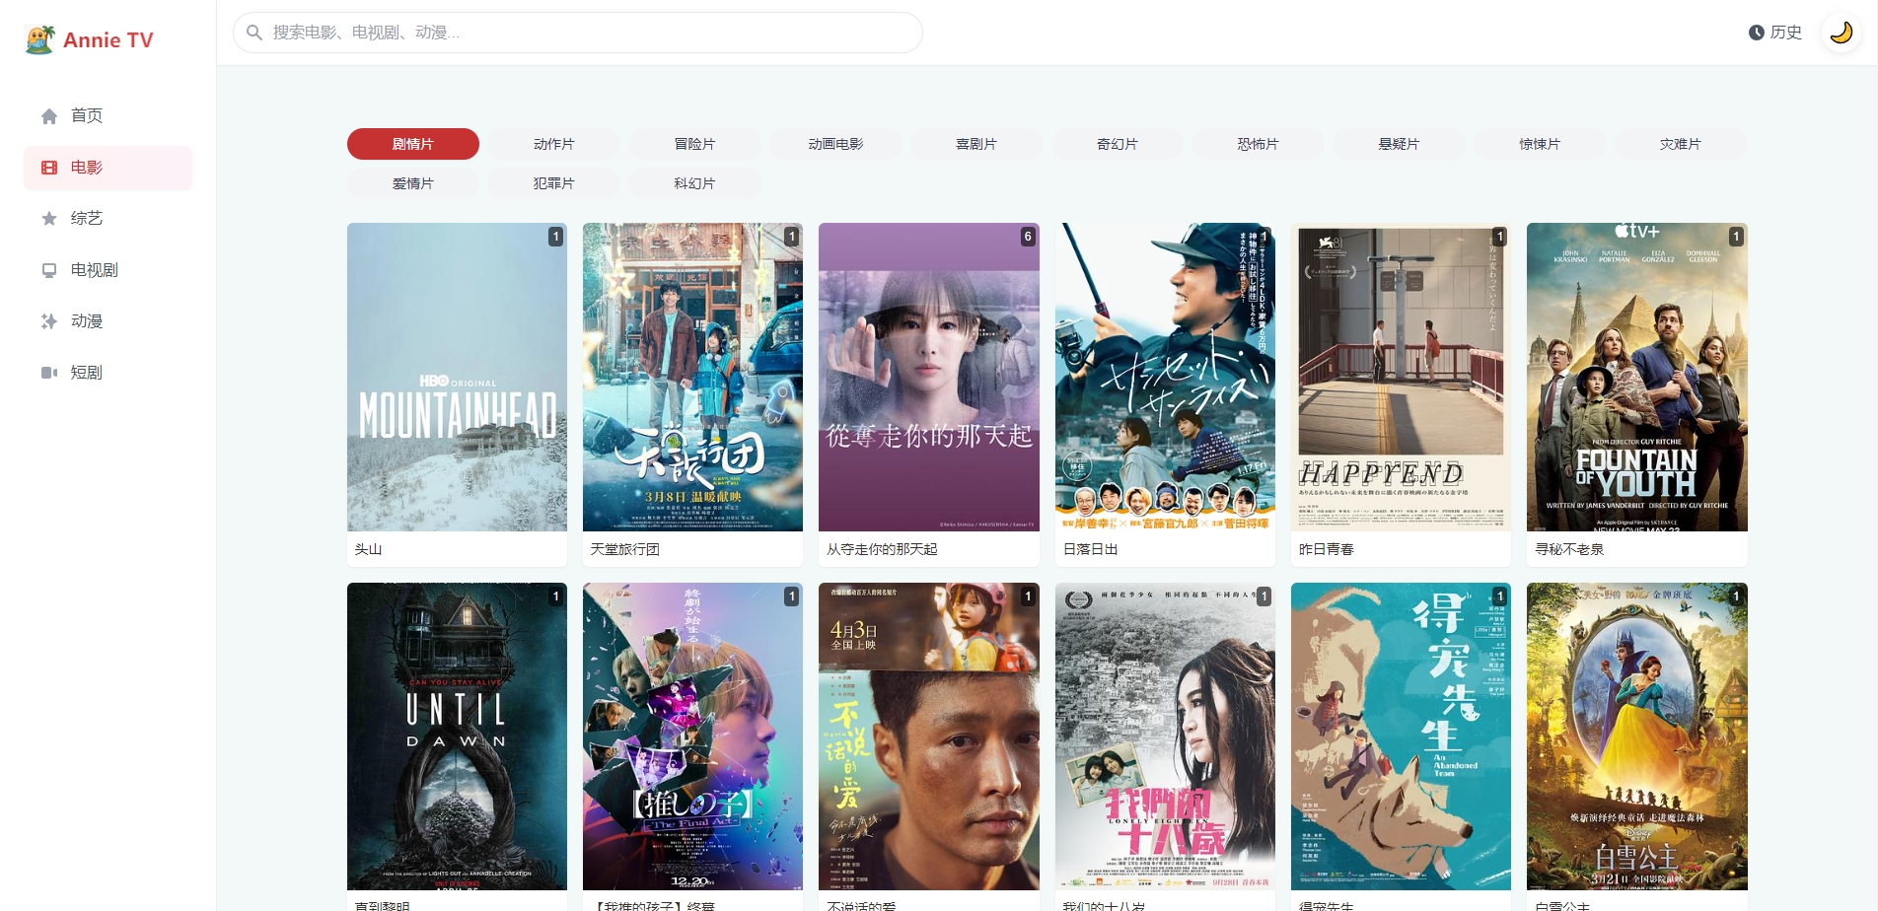This screenshot has width=1878, height=911.
Task: Open the Fountain of Youth poster
Action: (x=1637, y=378)
